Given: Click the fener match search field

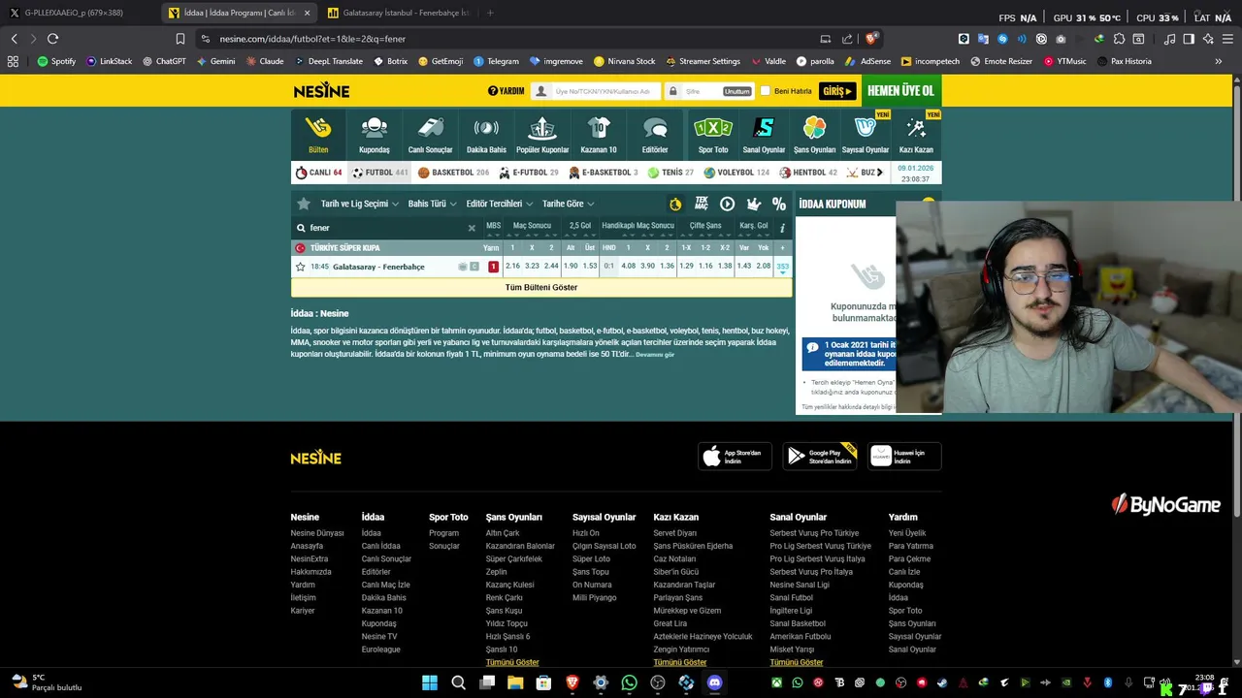Looking at the screenshot, I should [x=386, y=228].
